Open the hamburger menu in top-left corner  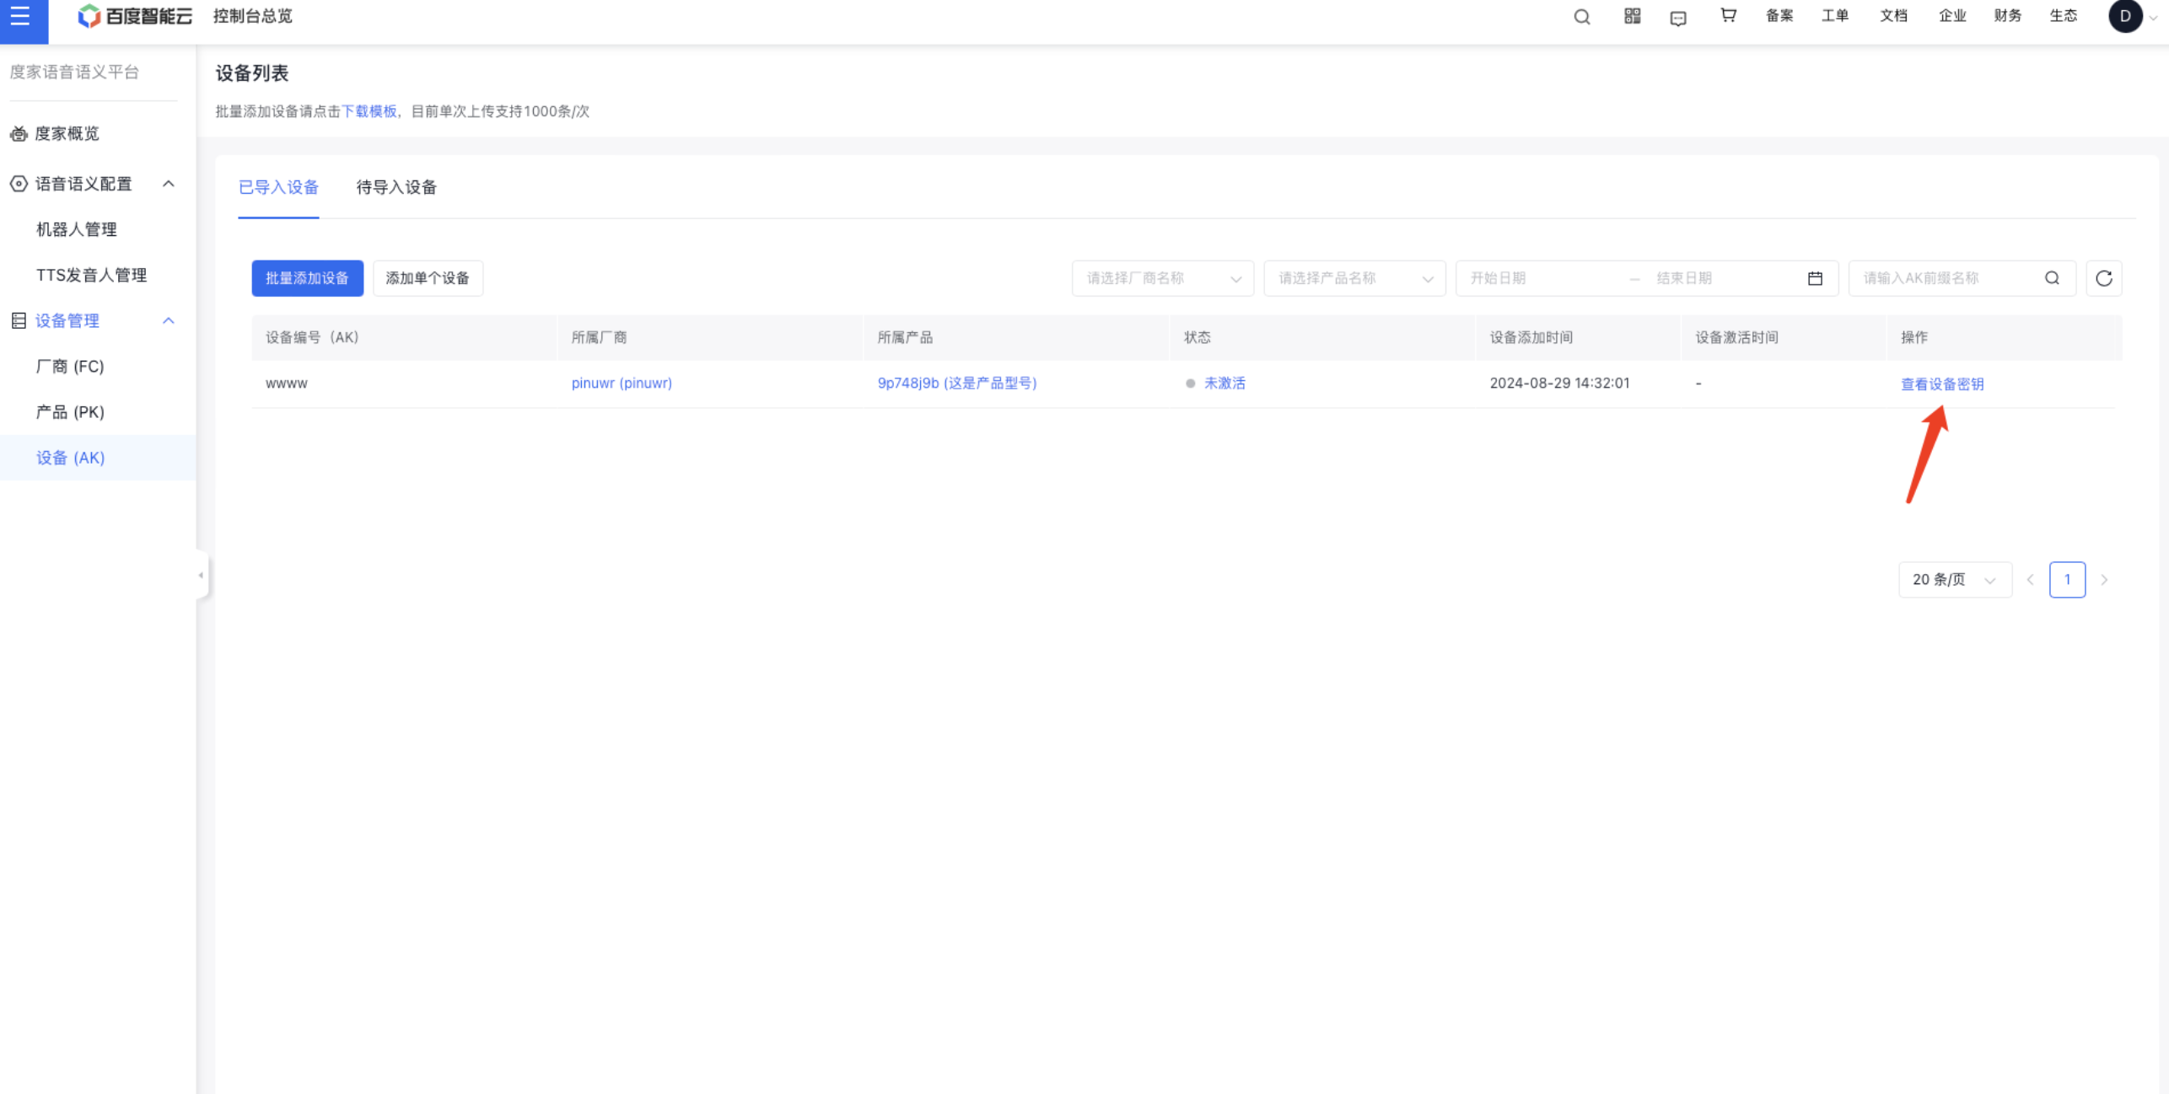21,16
